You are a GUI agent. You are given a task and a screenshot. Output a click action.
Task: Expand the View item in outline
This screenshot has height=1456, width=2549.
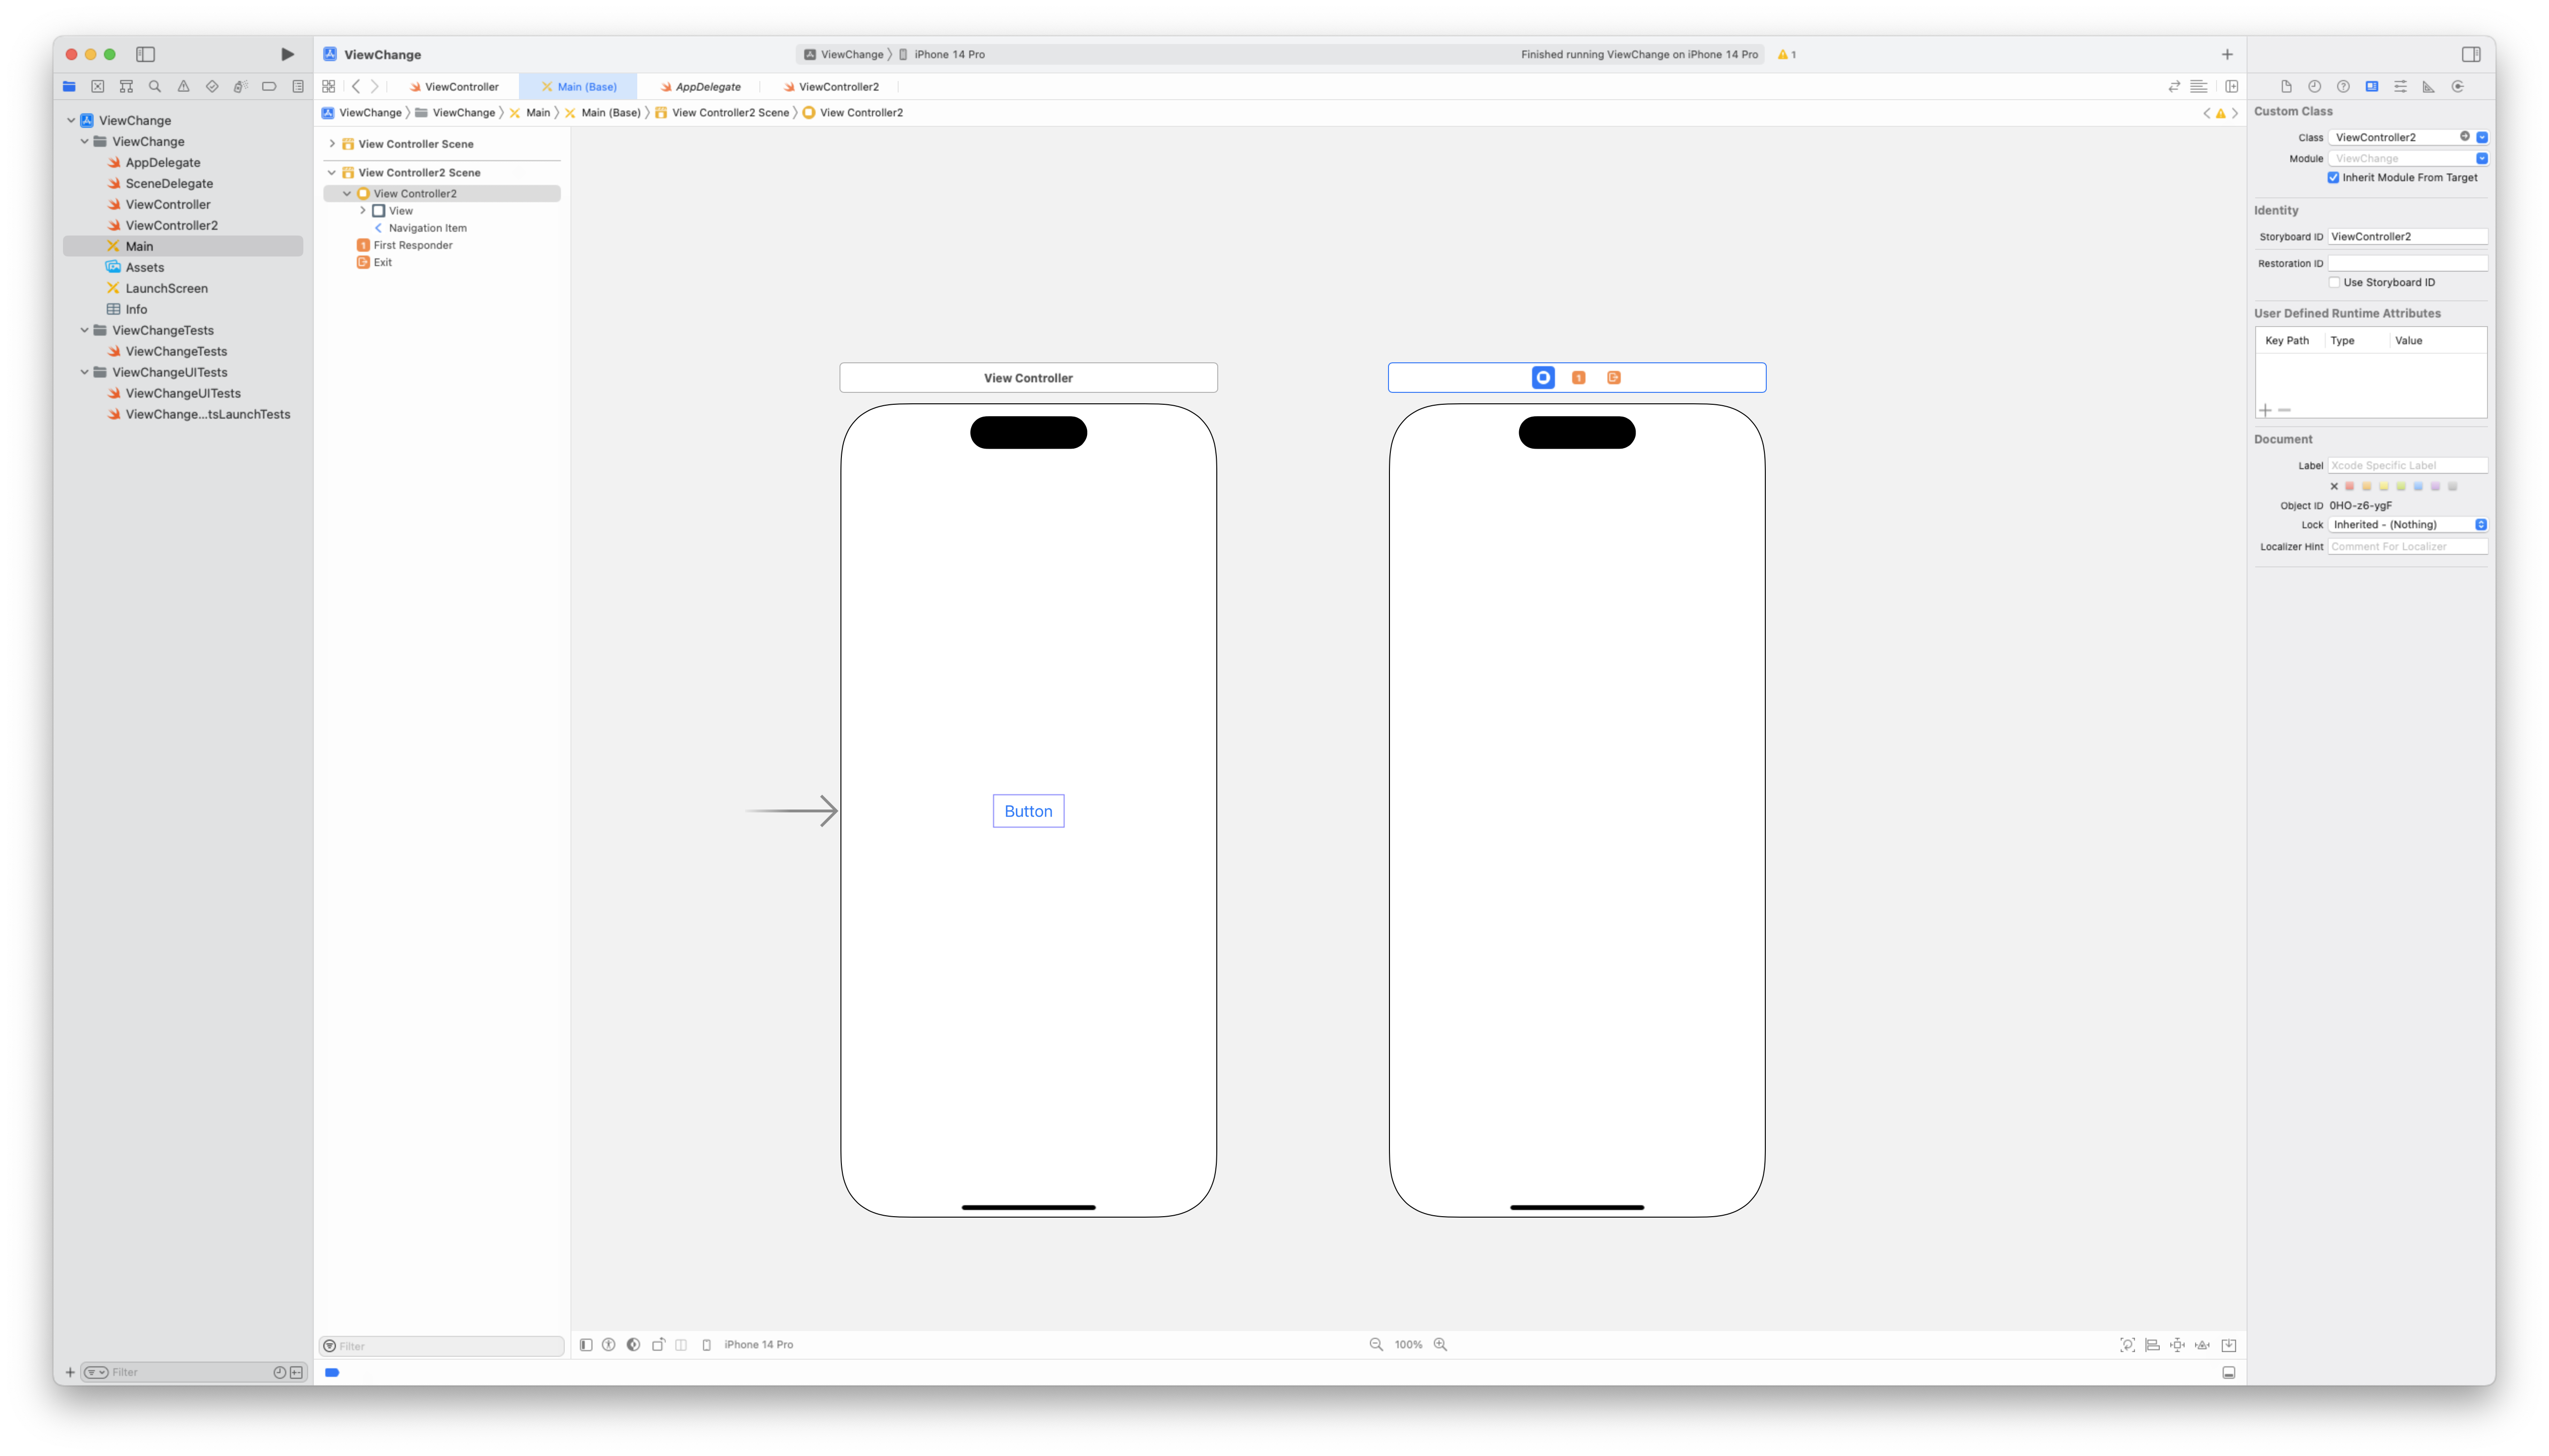point(362,211)
